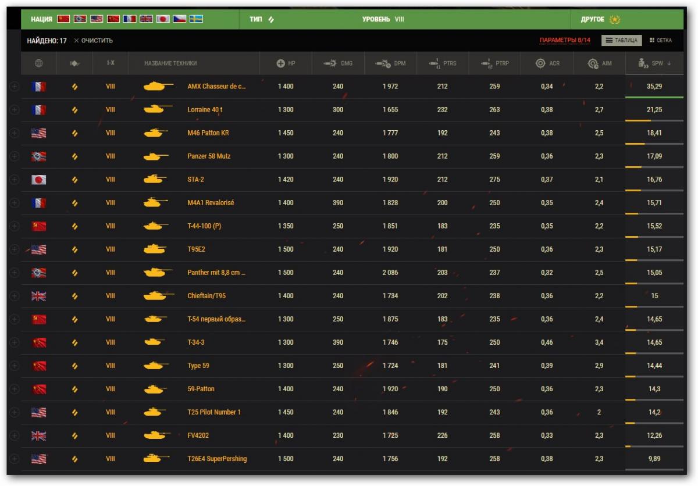Click the FV4202 tank silhouette icon
698x486 pixels.
click(157, 435)
